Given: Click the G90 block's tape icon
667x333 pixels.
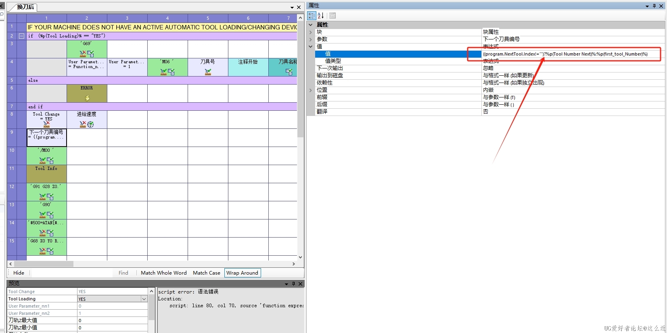Looking at the screenshot, I should tap(42, 215).
